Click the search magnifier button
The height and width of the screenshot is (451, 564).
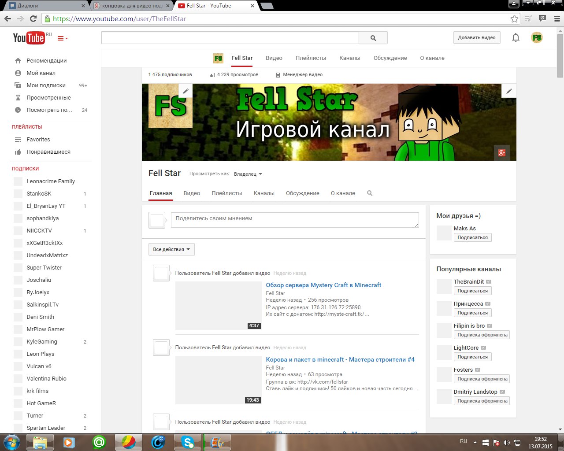coord(373,38)
